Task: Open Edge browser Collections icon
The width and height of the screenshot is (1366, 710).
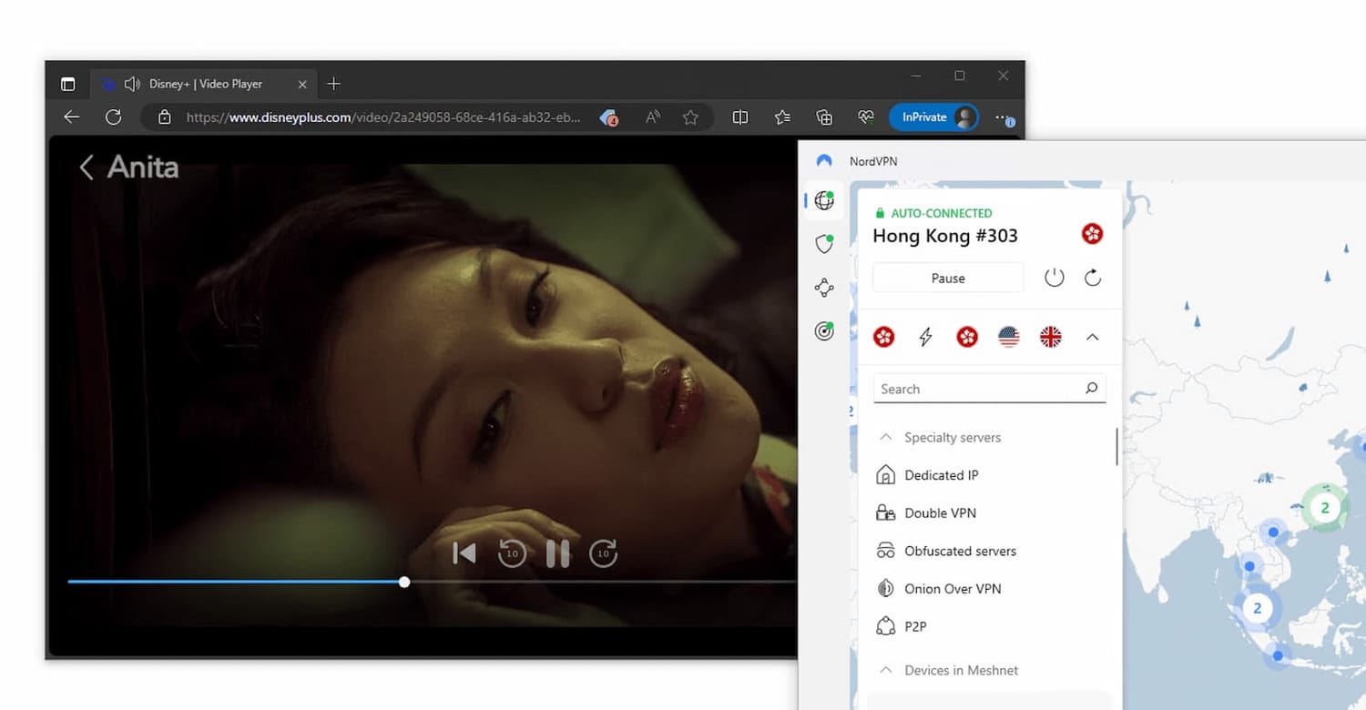Action: point(823,117)
